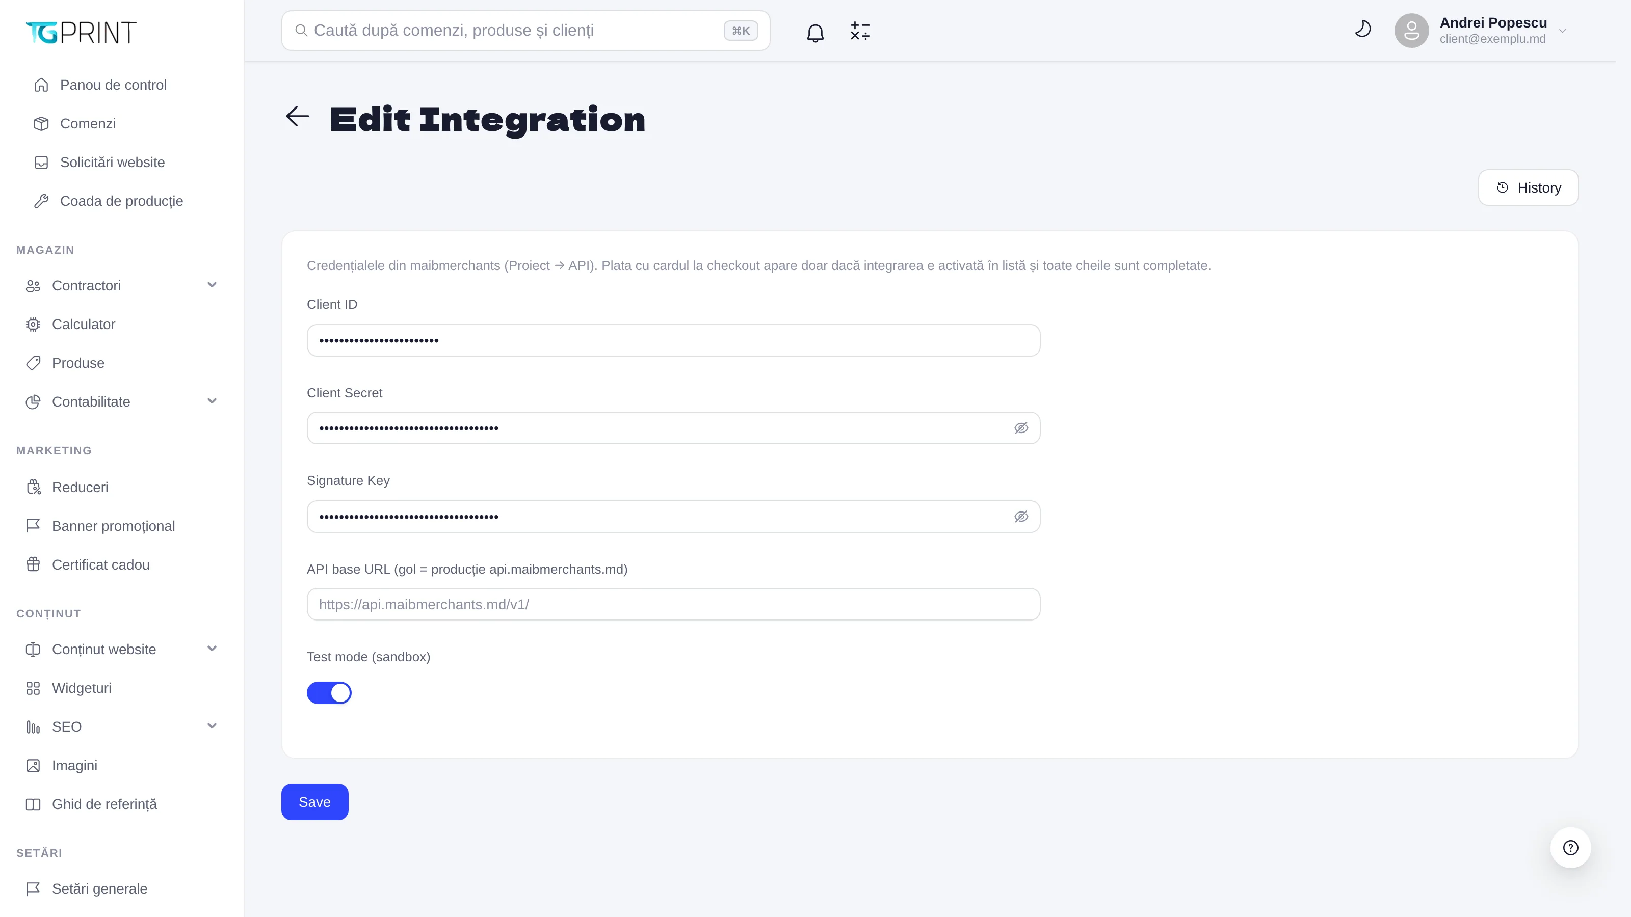This screenshot has width=1631, height=917.
Task: Expand the Contractori submenu chevron
Action: 212,285
